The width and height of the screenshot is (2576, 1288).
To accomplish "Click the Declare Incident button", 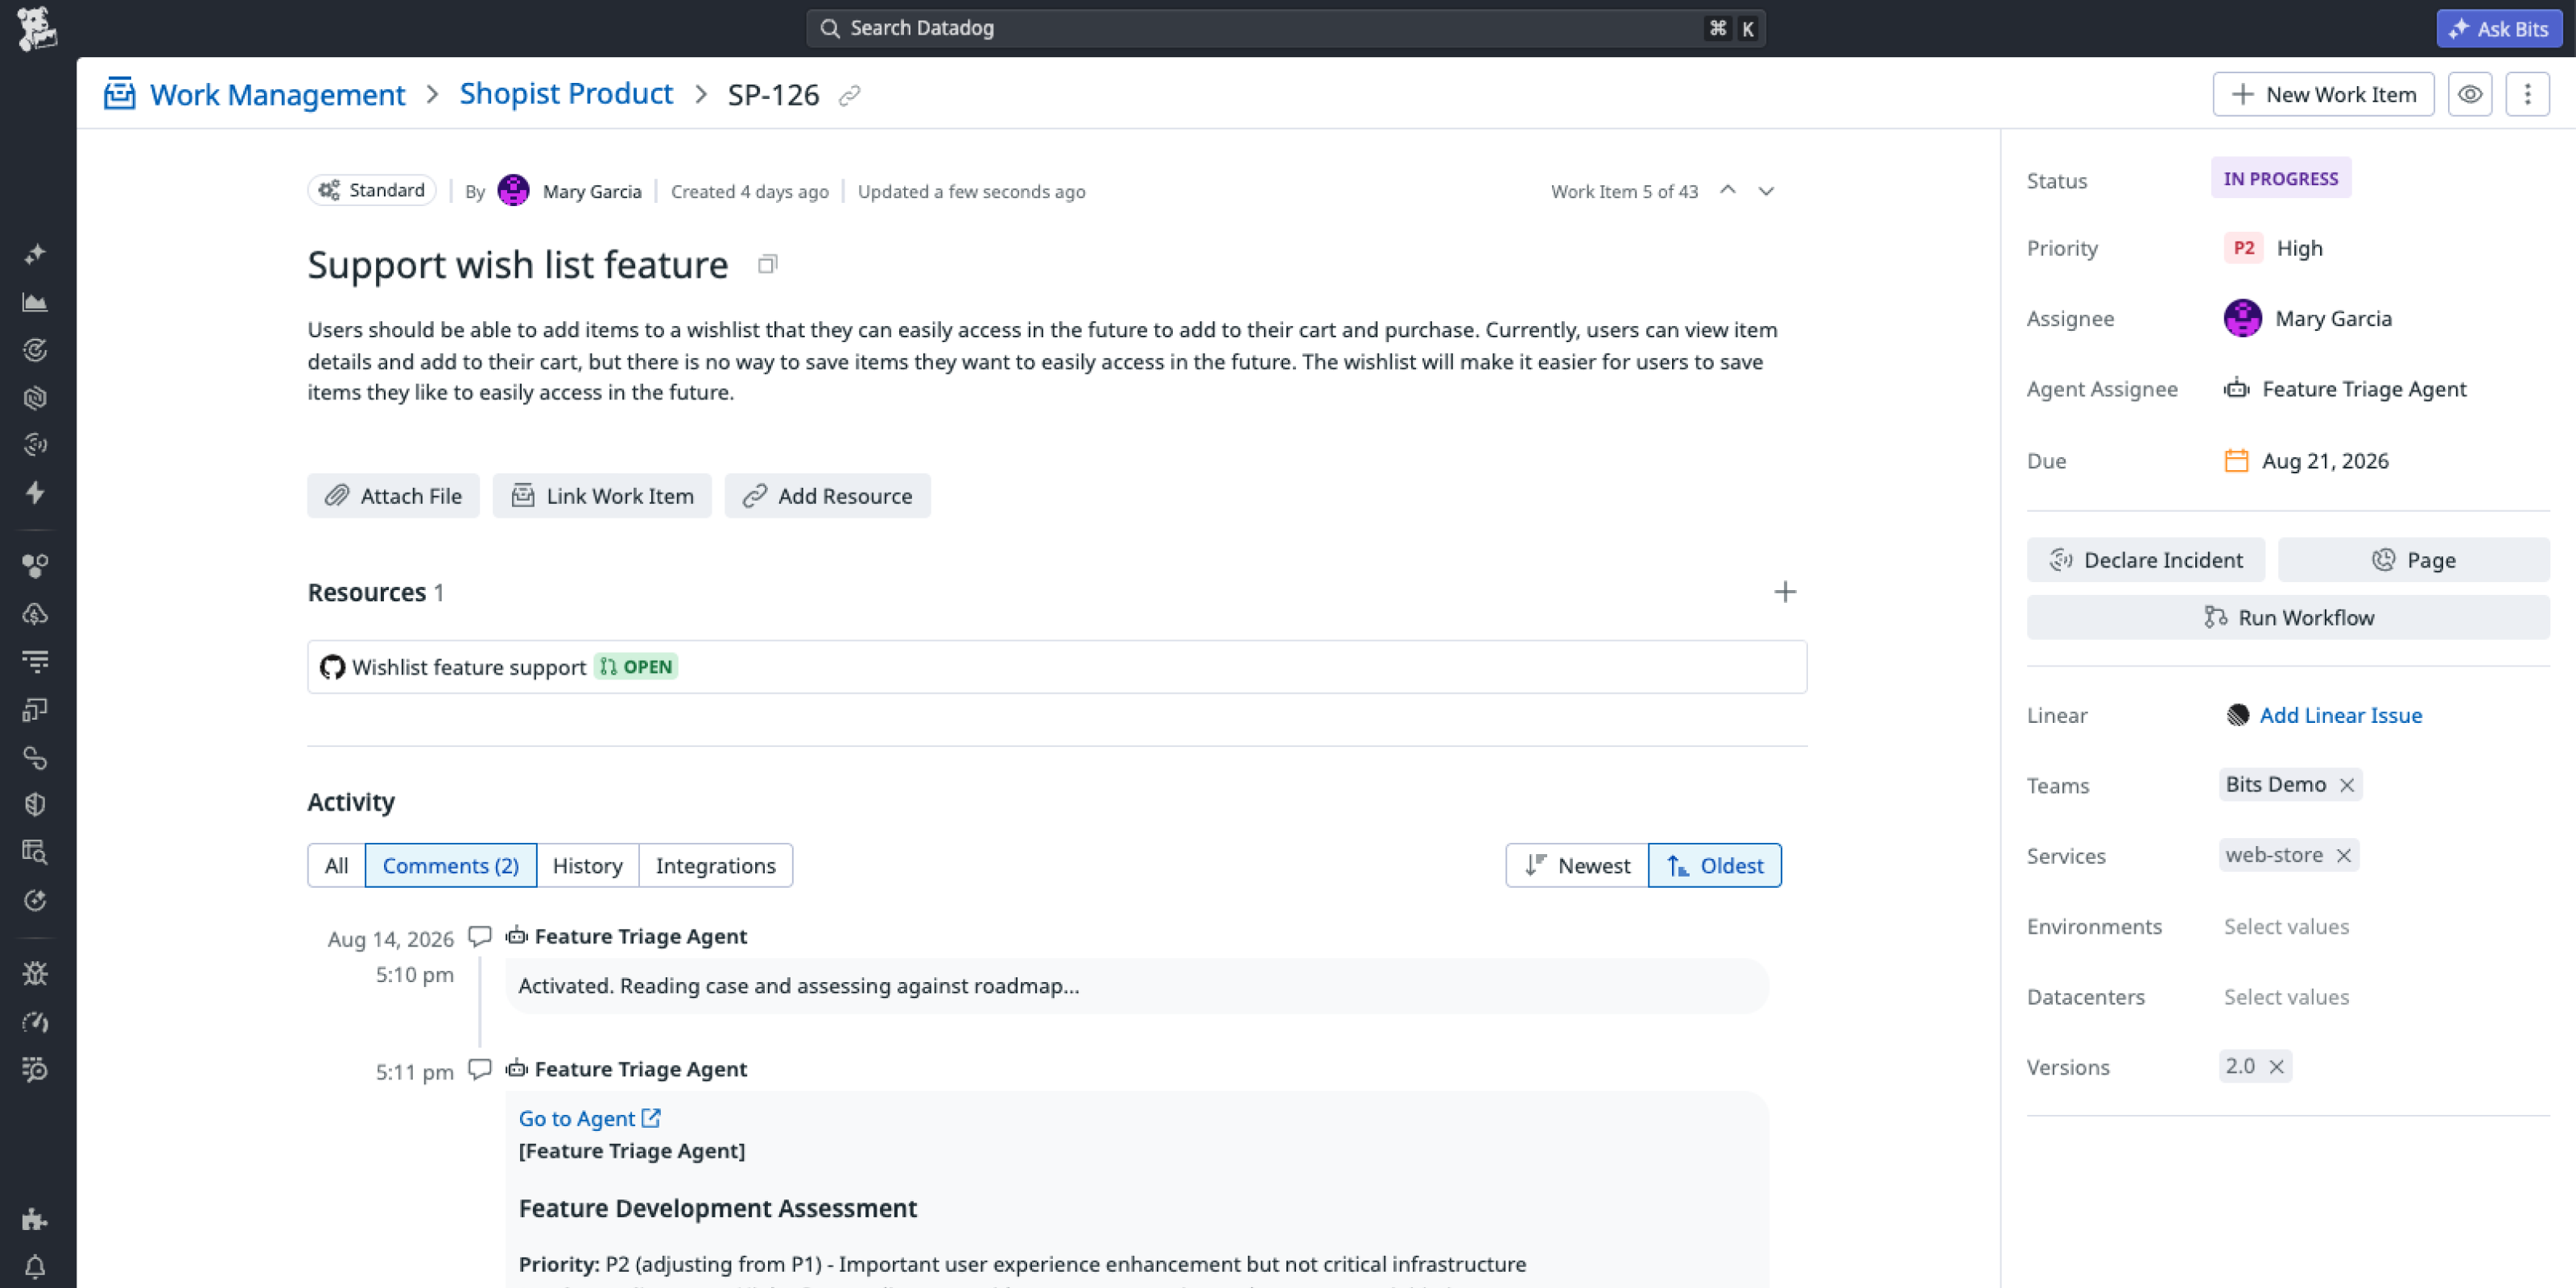I will click(2145, 559).
